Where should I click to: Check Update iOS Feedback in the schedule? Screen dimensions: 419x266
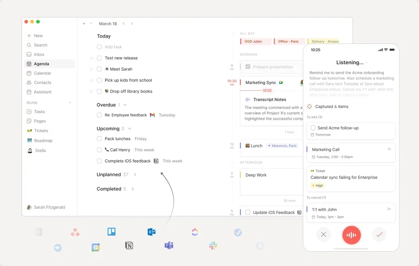pyautogui.click(x=248, y=212)
